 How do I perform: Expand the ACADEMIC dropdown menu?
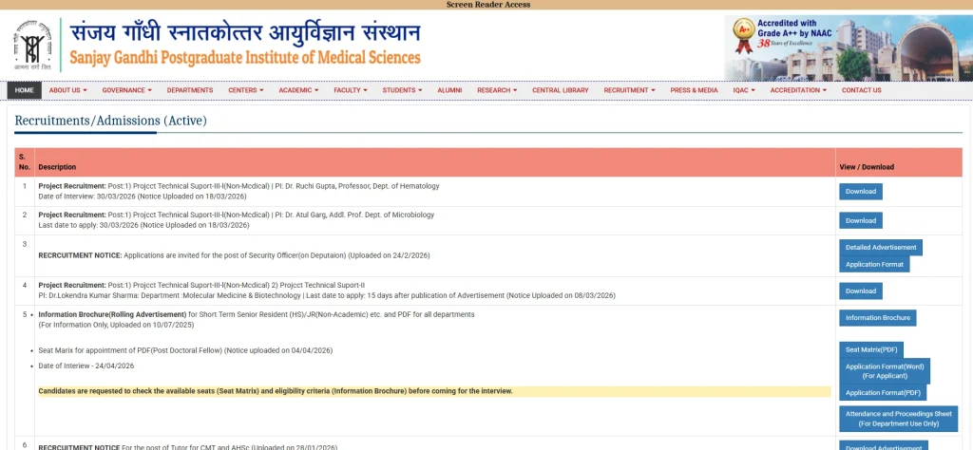point(298,90)
